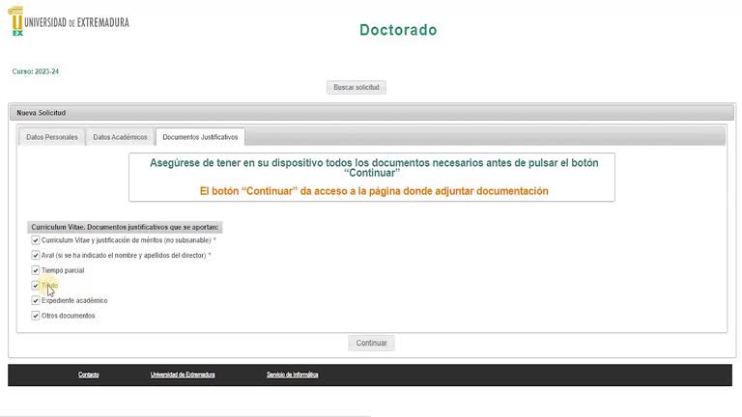Click the Curriculum Vitae documentos justificativos heading

[125, 228]
